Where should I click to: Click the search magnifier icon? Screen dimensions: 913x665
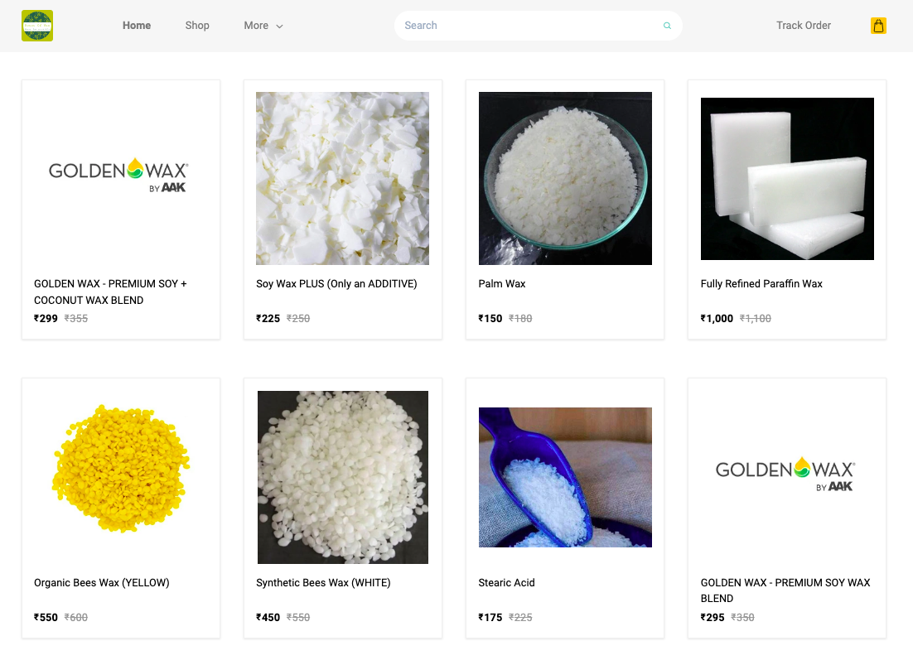pyautogui.click(x=667, y=26)
